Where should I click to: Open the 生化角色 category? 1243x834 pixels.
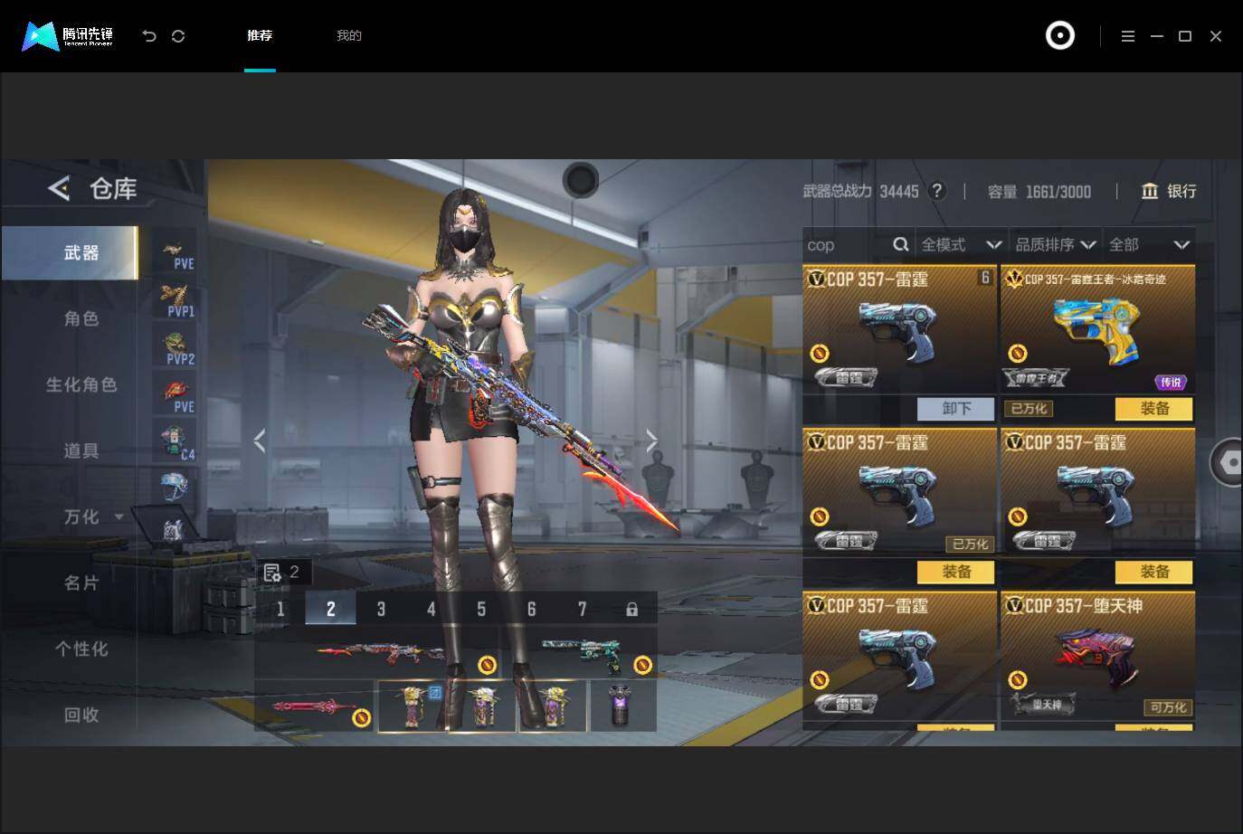(81, 384)
